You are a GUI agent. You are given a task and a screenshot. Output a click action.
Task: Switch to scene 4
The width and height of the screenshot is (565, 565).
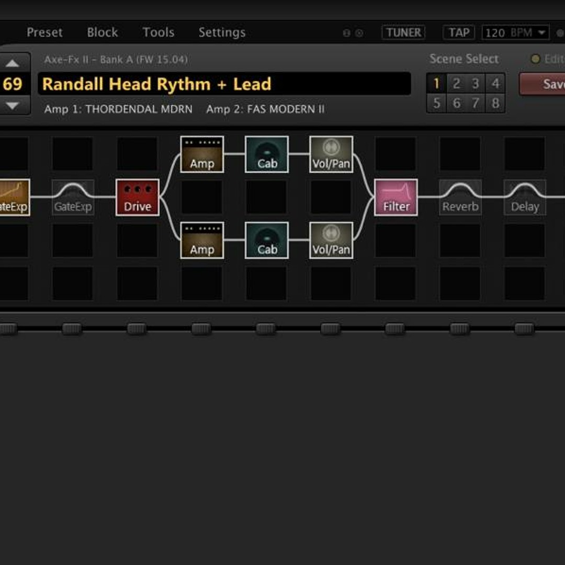point(495,83)
